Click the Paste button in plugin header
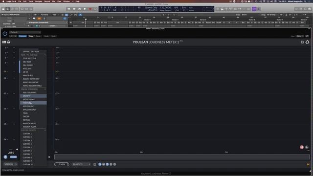The height and width of the screenshot is (176, 313). [x=38, y=36]
